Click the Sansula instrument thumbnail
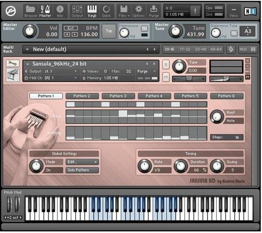Viewport: 262px width, 233px height. click(x=13, y=75)
